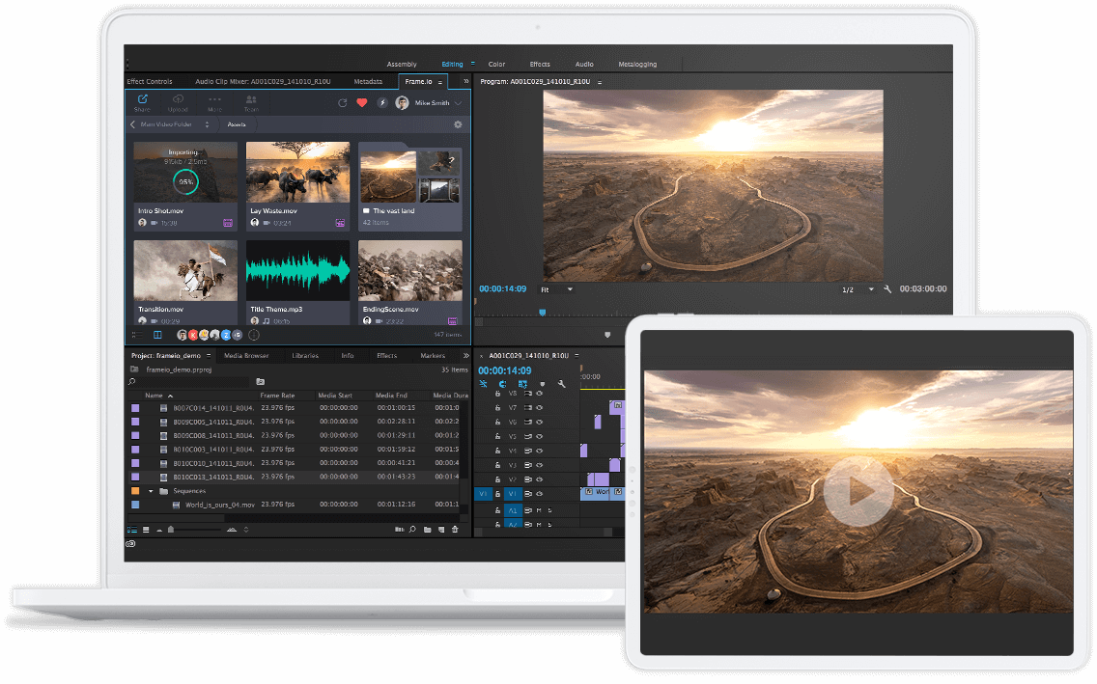Toggle eye visibility for track V7
The height and width of the screenshot is (684, 1097).
coord(539,408)
